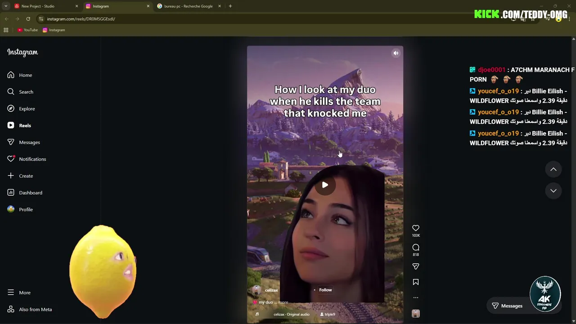Open the apps grid in bookmarks bar
Screen dimensions: 576x324
tap(6, 30)
